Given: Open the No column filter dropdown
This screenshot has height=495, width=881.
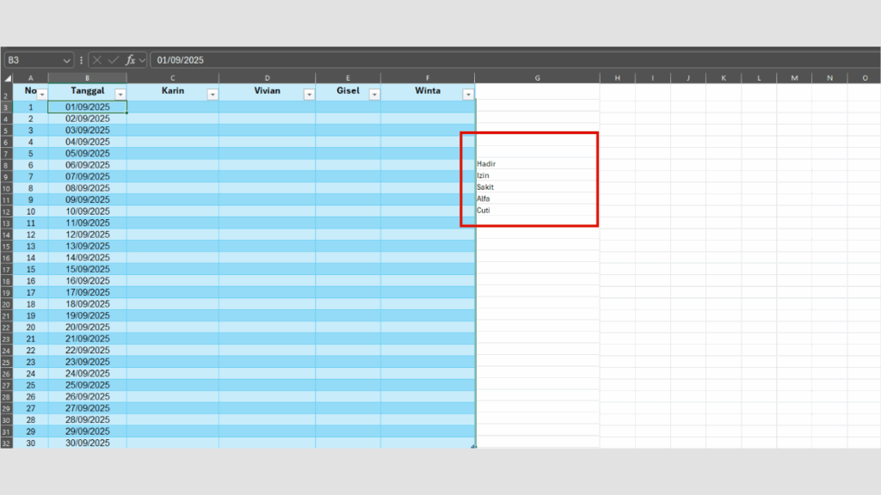Looking at the screenshot, I should click(x=41, y=95).
